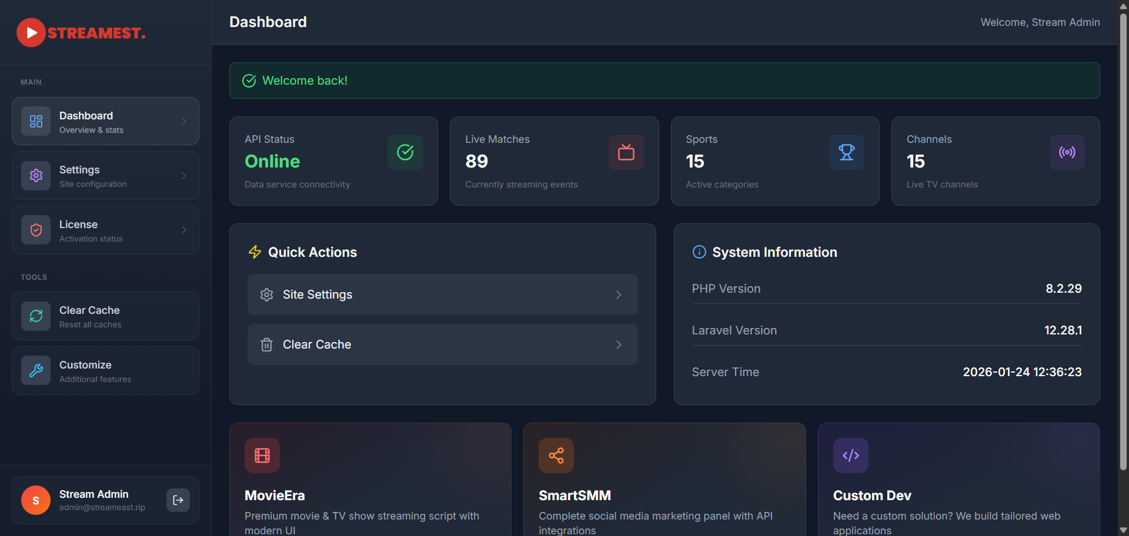Screen dimensions: 1129x536
Task: Expand the Settings sidebar item chevron
Action: coord(184,175)
